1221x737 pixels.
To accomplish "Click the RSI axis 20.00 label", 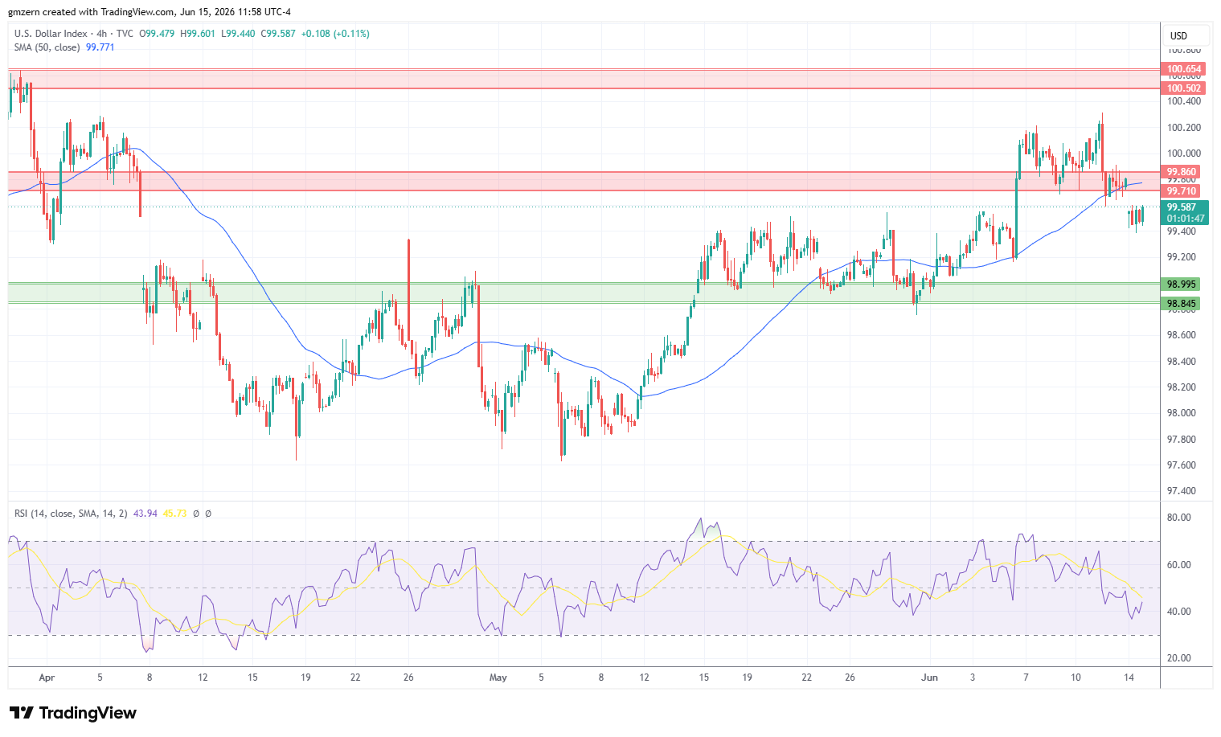I will pos(1179,658).
